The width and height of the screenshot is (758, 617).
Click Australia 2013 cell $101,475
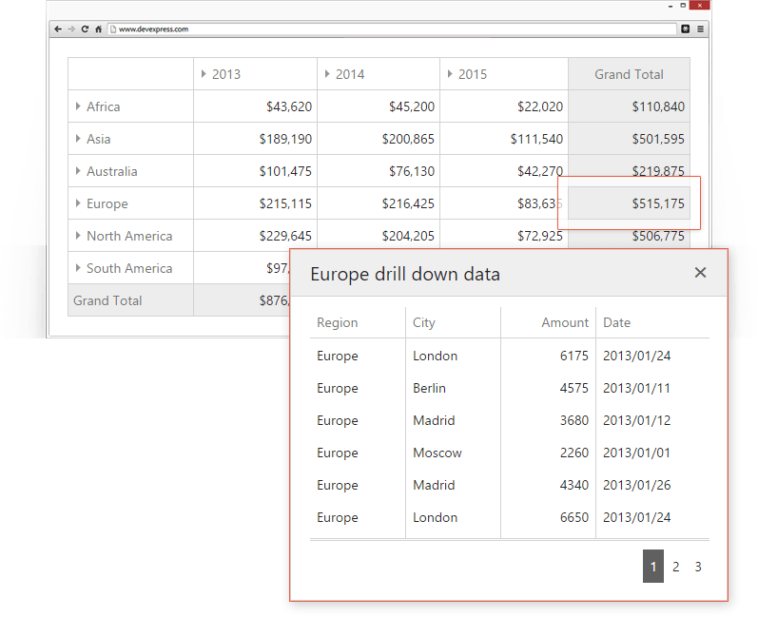pyautogui.click(x=255, y=171)
